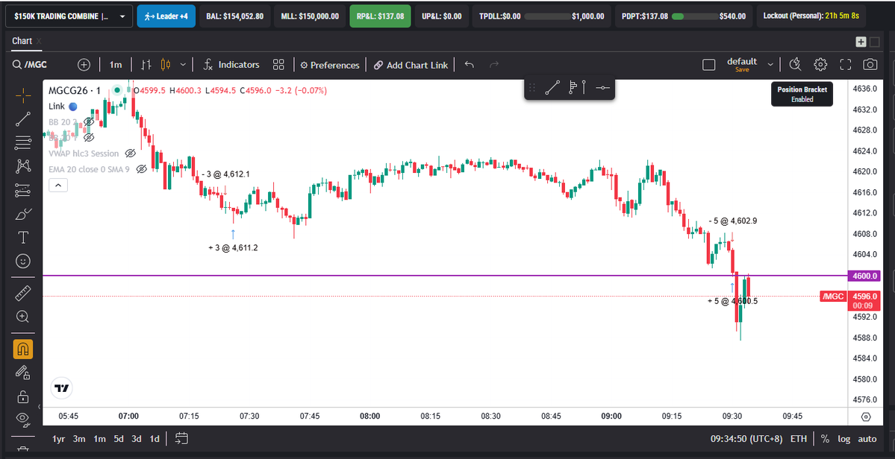895x459 pixels.
Task: Grab the floating toolbar drag handle
Action: click(532, 88)
